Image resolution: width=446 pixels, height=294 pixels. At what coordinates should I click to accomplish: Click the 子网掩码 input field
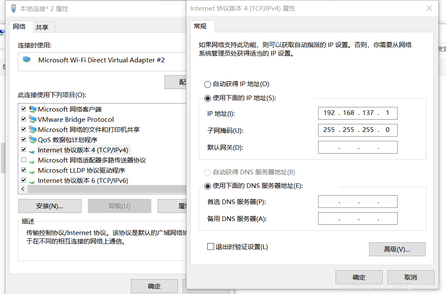pyautogui.click(x=358, y=130)
